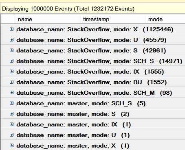Select row text 'StackOverflow, mode: BU (1552)'
This screenshot has width=185, height=150.
coord(117,82)
